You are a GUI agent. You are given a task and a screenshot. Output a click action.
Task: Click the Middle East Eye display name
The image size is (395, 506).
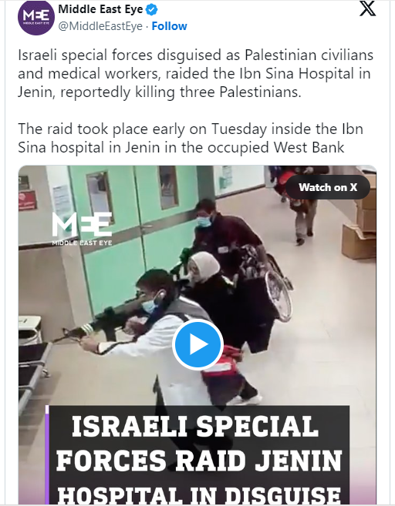pyautogui.click(x=100, y=10)
